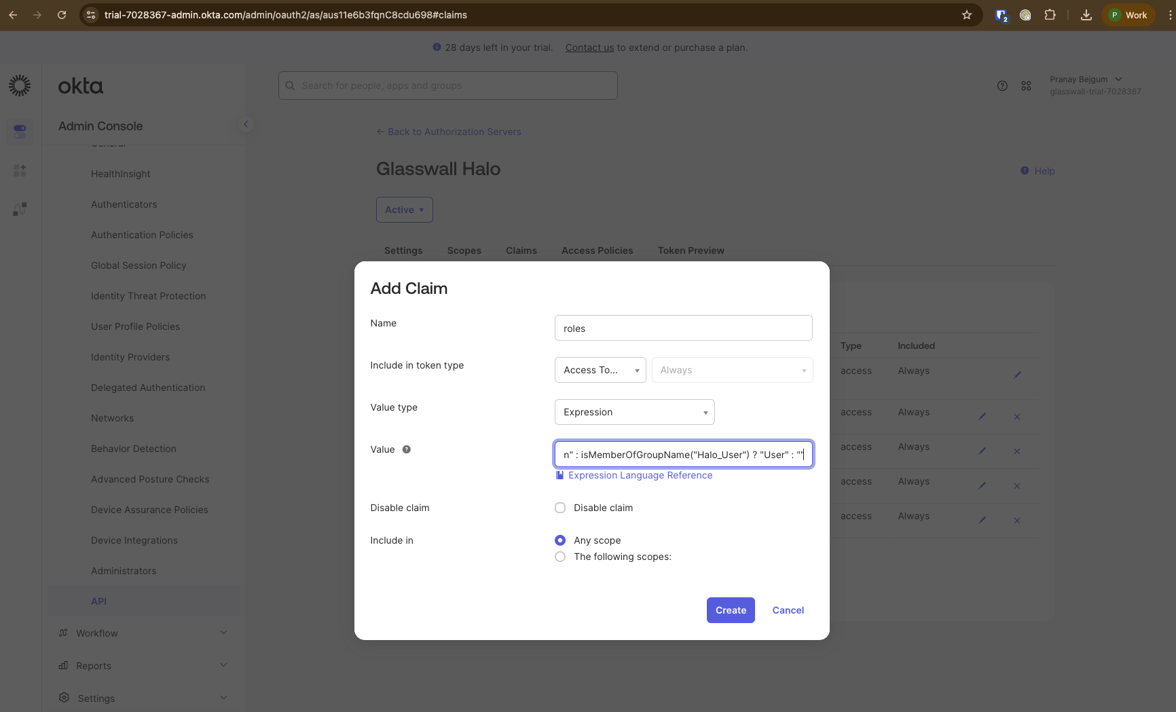The width and height of the screenshot is (1176, 712).
Task: Switch to the Token Preview tab
Action: pyautogui.click(x=691, y=250)
